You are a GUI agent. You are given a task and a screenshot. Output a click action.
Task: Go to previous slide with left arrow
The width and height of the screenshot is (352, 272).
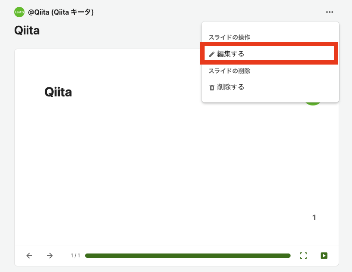[29, 256]
